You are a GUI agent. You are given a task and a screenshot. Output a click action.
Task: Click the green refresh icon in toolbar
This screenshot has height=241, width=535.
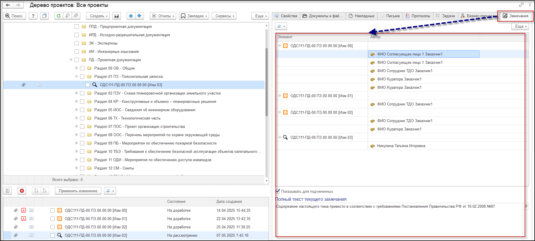point(59,16)
